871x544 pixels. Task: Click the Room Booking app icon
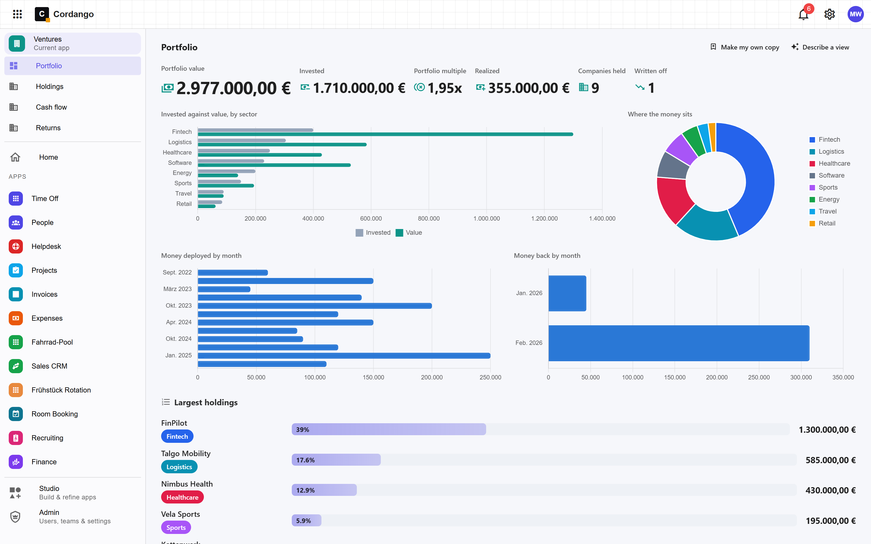click(x=16, y=414)
